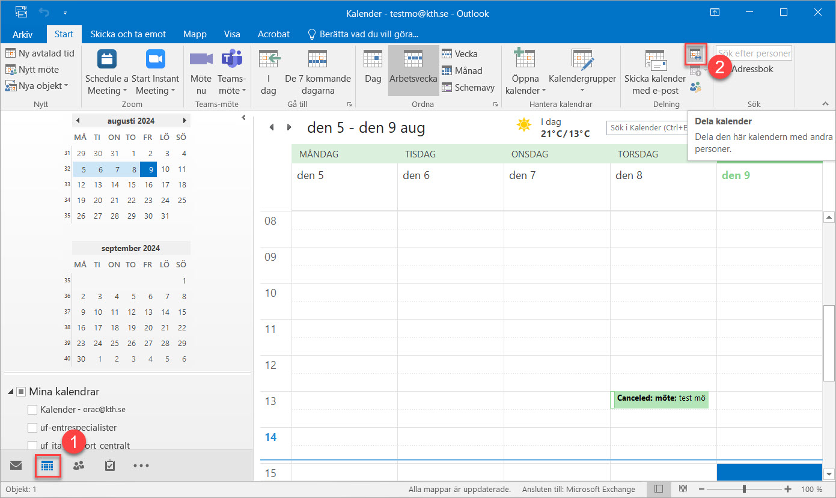Click Möte nu Teams button
This screenshot has height=498, width=836.
[x=201, y=72]
